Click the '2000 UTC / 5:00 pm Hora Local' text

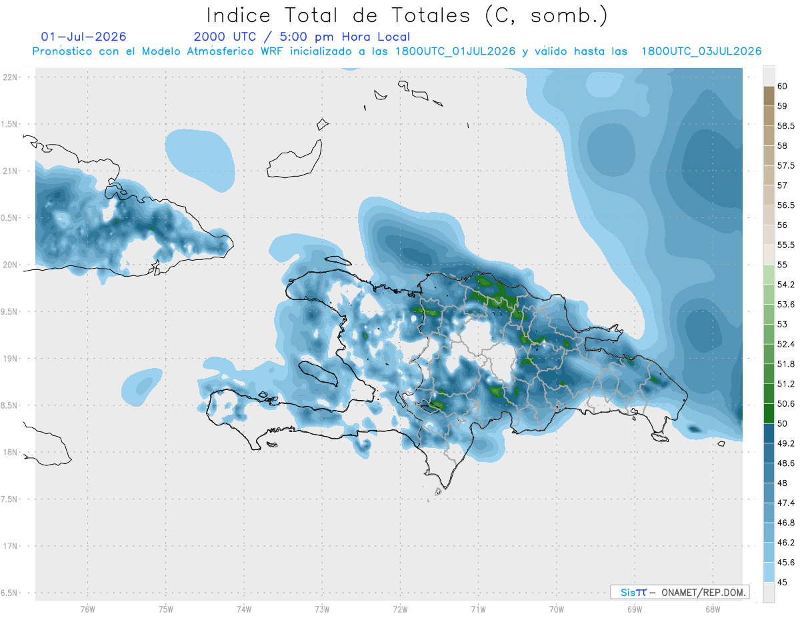tap(302, 37)
